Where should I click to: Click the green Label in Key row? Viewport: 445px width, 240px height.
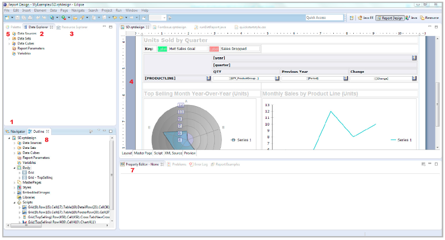pyautogui.click(x=162, y=49)
